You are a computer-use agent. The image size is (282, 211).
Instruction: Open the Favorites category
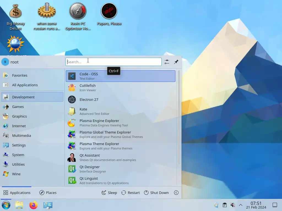(32, 75)
